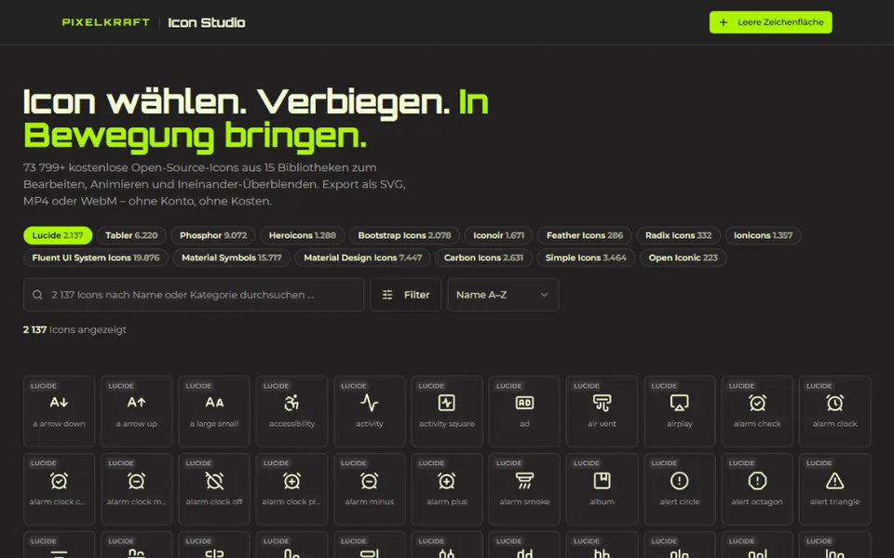
Task: Open the 'ad' icon card
Action: click(x=524, y=411)
